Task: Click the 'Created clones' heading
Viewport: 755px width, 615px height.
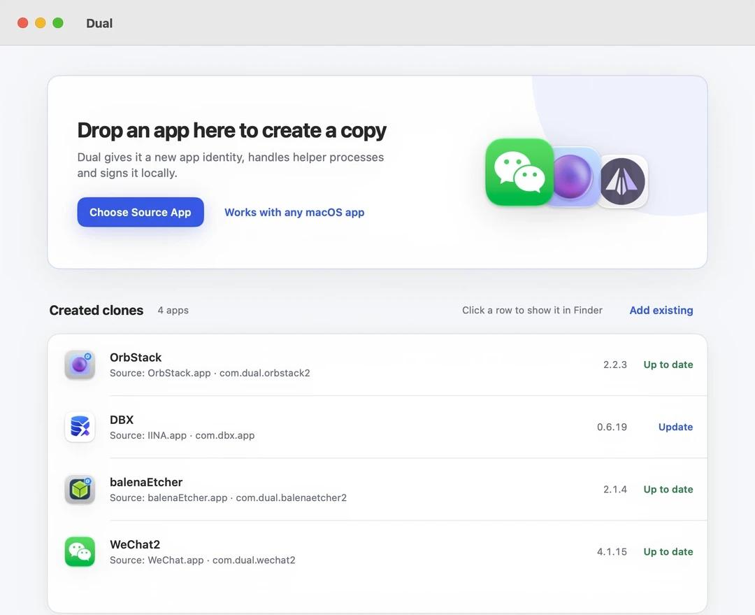Action: (96, 311)
